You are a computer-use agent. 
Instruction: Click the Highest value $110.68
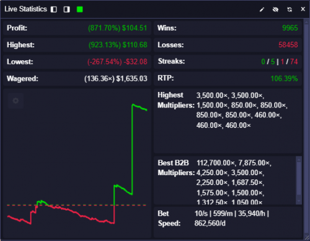click(135, 45)
